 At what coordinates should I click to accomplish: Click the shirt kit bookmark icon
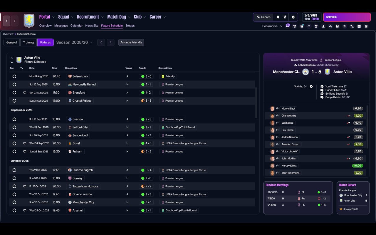coord(295,26)
